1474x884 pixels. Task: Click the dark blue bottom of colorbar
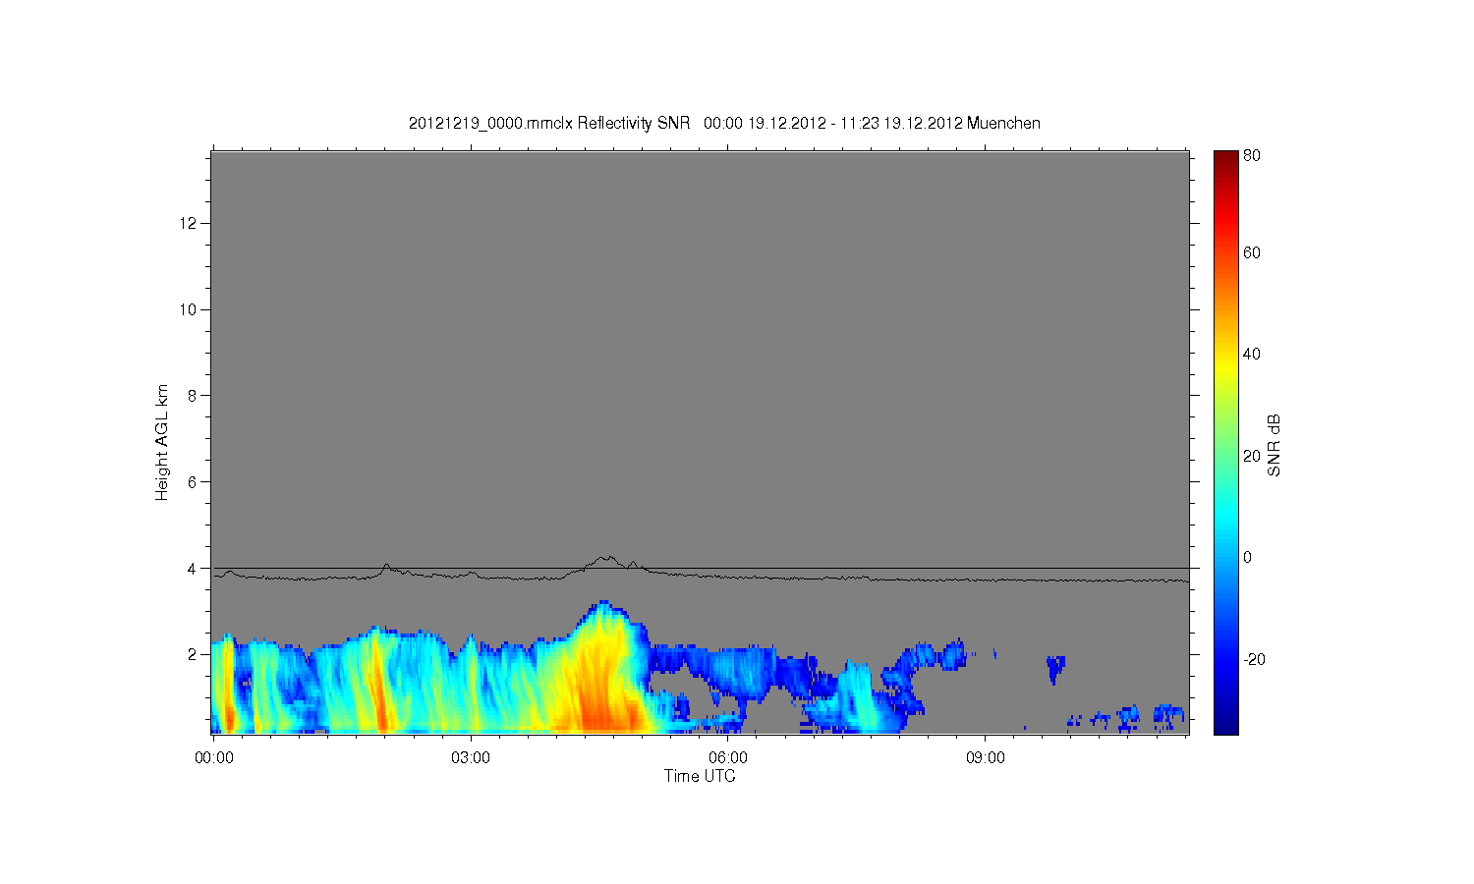point(1225,725)
